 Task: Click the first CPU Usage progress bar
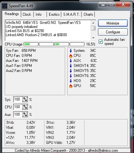tap(31, 44)
